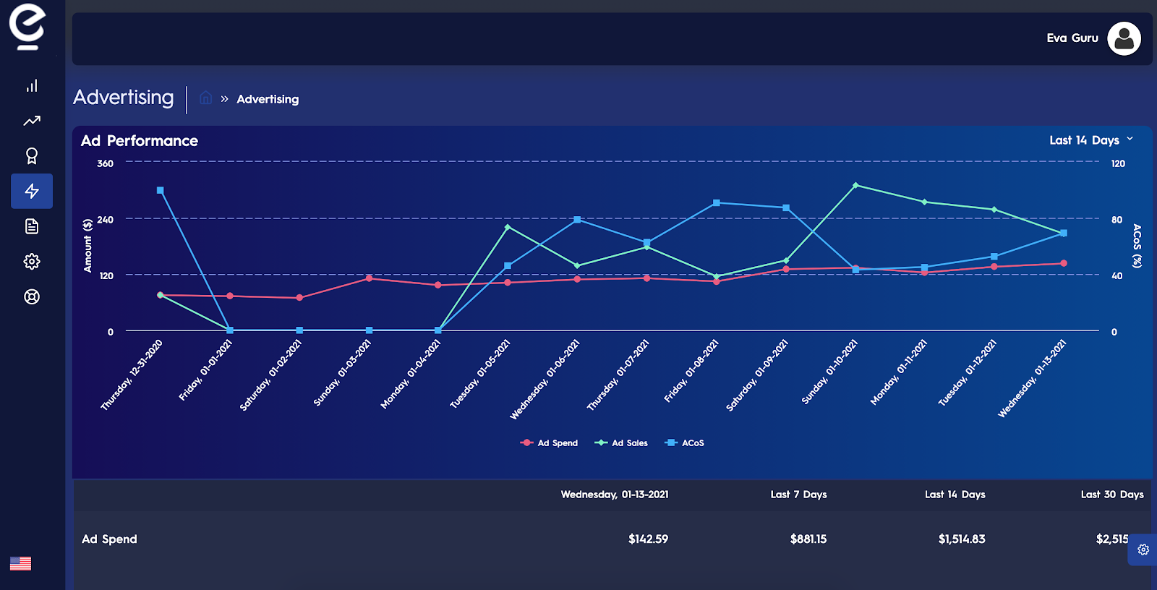Click the ACoS point on 01-08-2021
This screenshot has width=1157, height=590.
point(717,203)
